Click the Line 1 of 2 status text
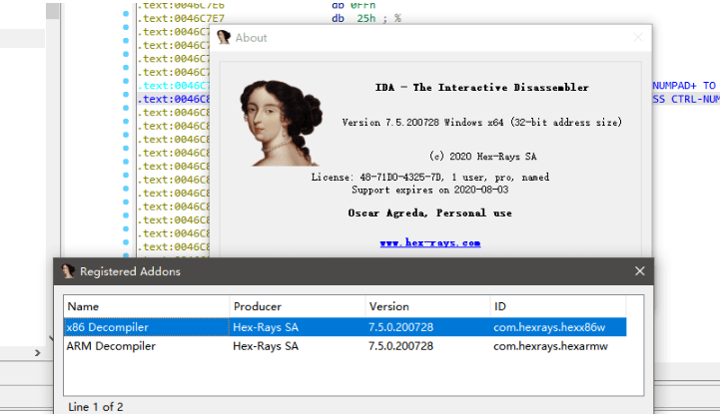Image resolution: width=722 pixels, height=414 pixels. tap(96, 407)
